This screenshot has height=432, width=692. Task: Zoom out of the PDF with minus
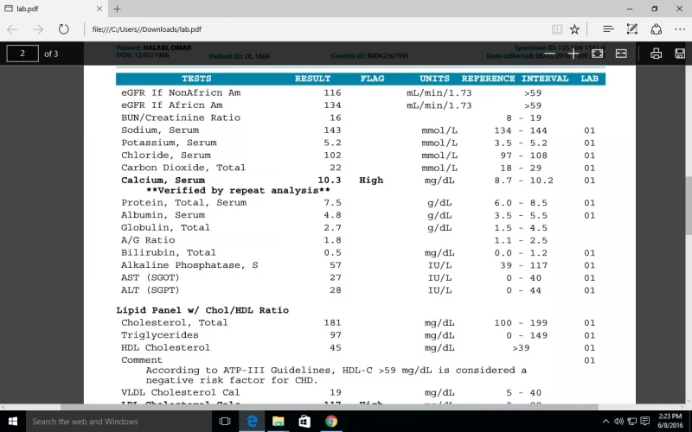549,54
